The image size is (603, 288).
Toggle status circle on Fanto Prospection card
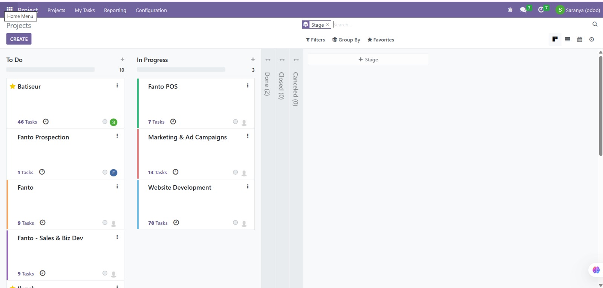click(x=105, y=172)
